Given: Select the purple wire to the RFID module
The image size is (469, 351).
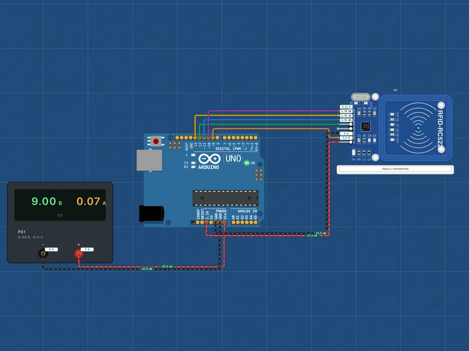Looking at the screenshot, I should (273, 111).
